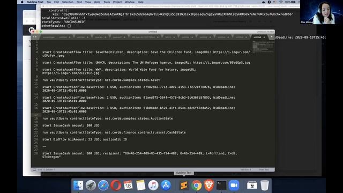Click line 4 SaveTheChildren CreateAssetFlow text
Viewport: 343px width, 193px height.
146,54
